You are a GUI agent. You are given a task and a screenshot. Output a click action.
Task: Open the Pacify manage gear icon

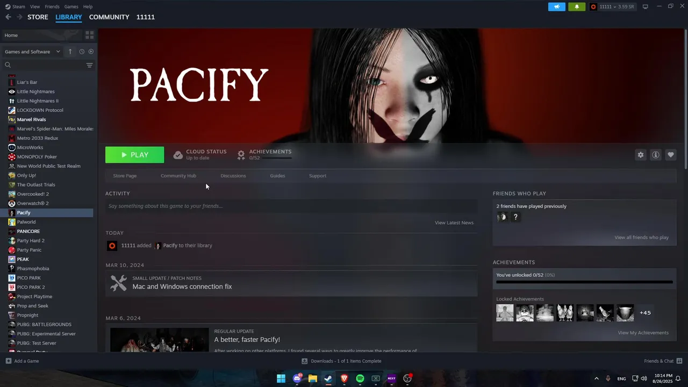pos(641,155)
